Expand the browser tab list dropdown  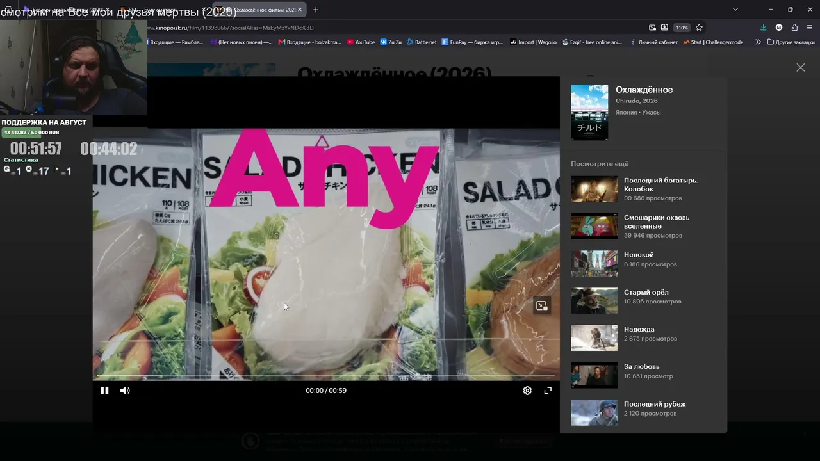[735, 10]
